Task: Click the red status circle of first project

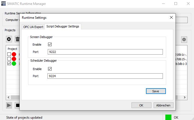Action: (14, 54)
